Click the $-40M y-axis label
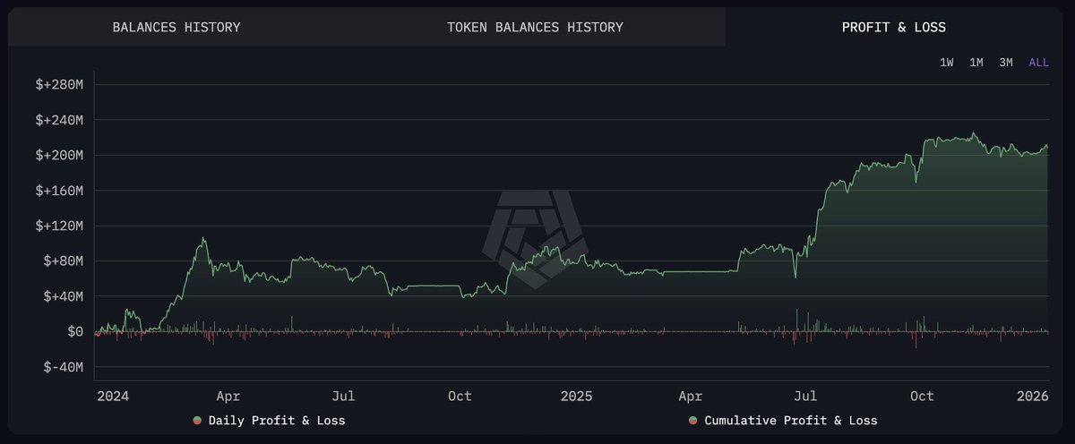Viewport: 1075px width, 444px height. [x=62, y=367]
